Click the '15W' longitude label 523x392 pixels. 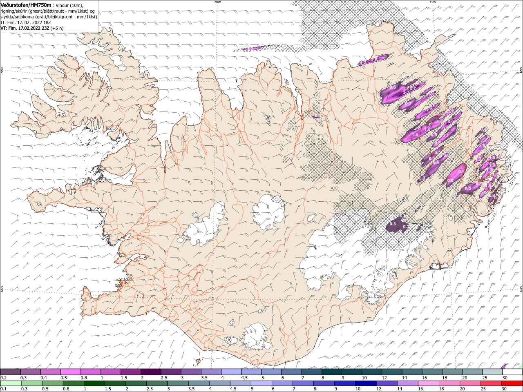(433, 2)
